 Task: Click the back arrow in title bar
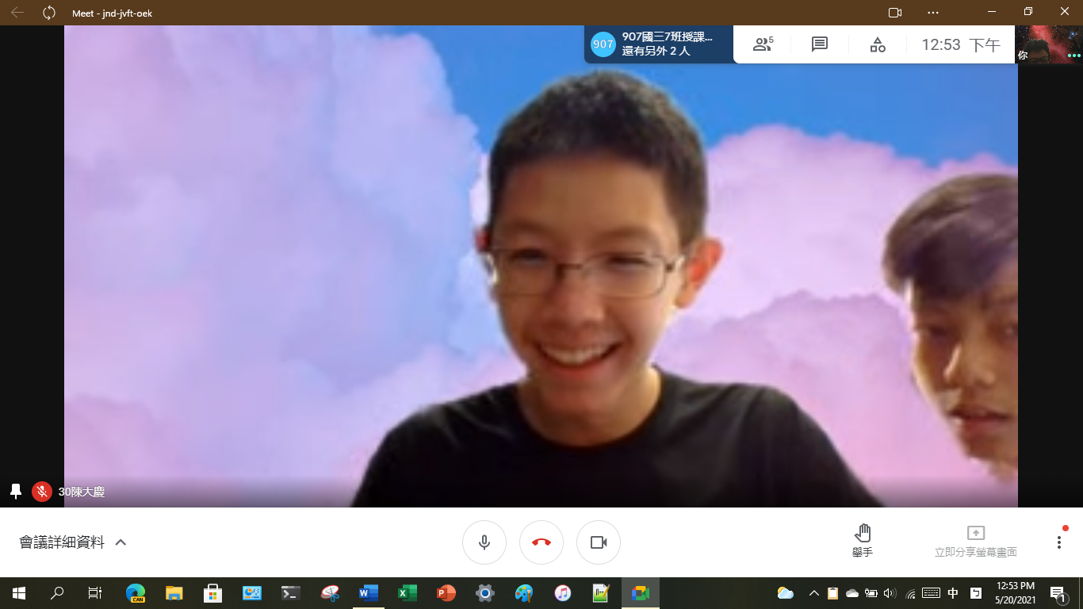(17, 13)
